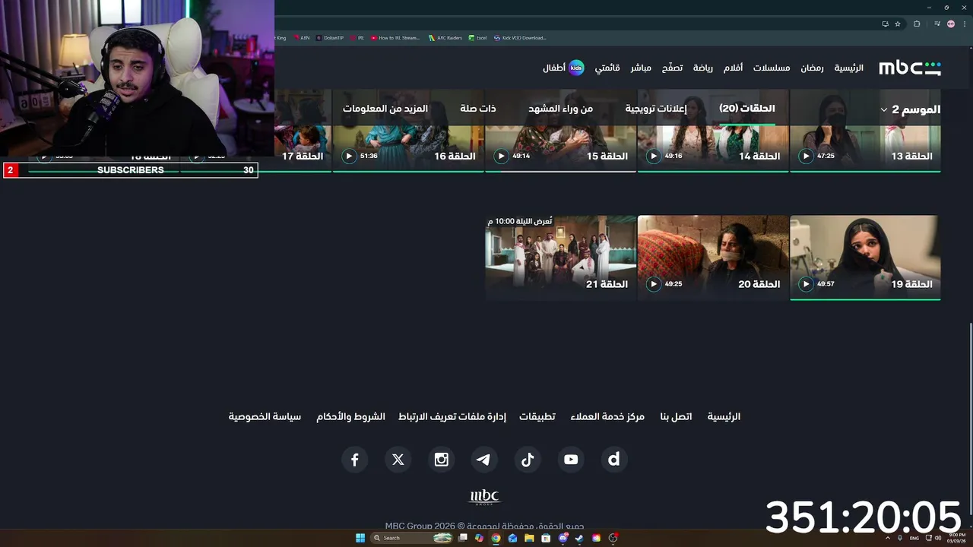Play episode 20 with its play icon

click(x=654, y=284)
